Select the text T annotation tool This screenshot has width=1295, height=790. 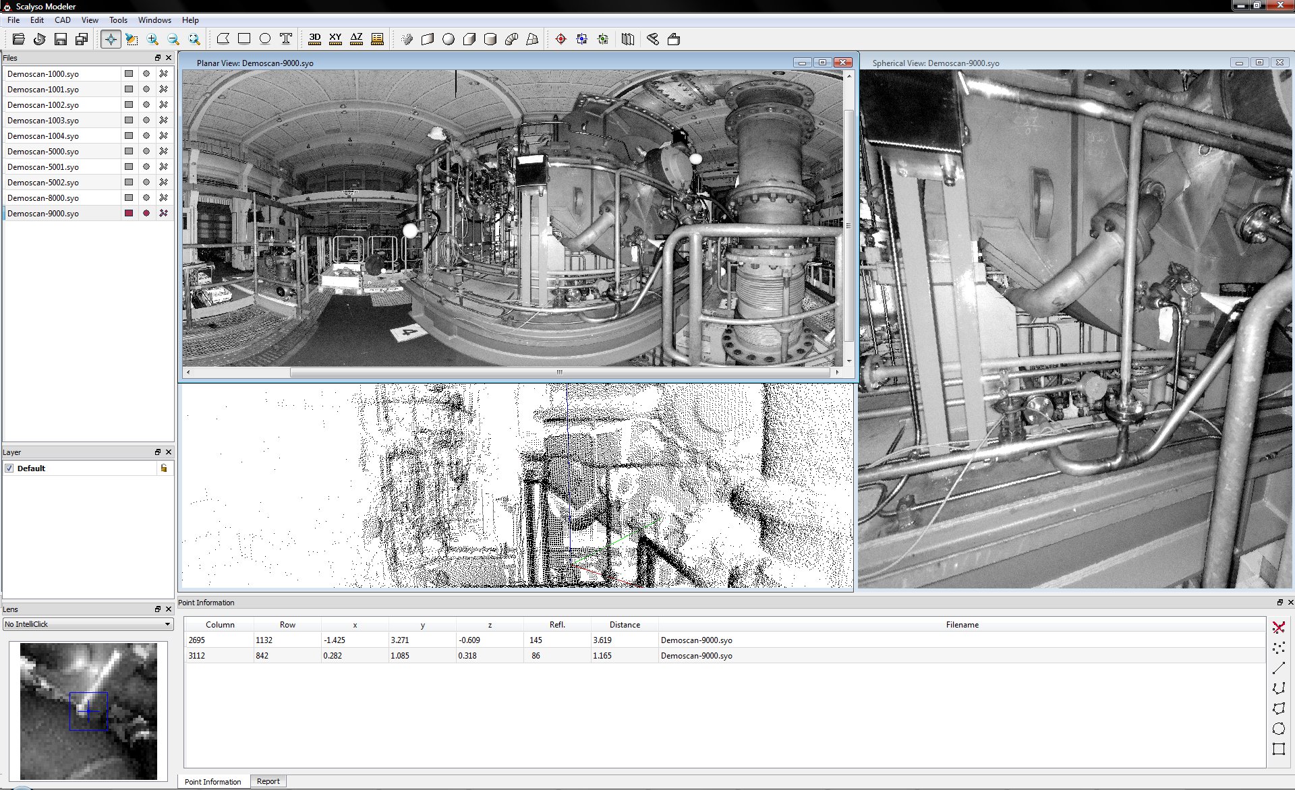[x=286, y=39]
